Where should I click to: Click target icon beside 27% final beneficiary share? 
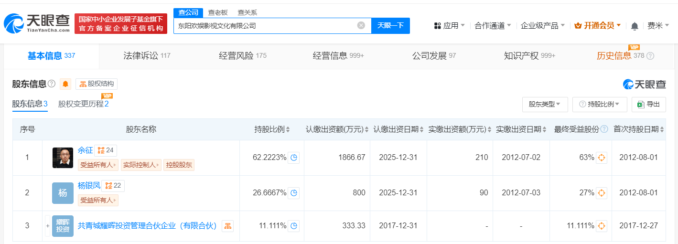[x=602, y=193]
